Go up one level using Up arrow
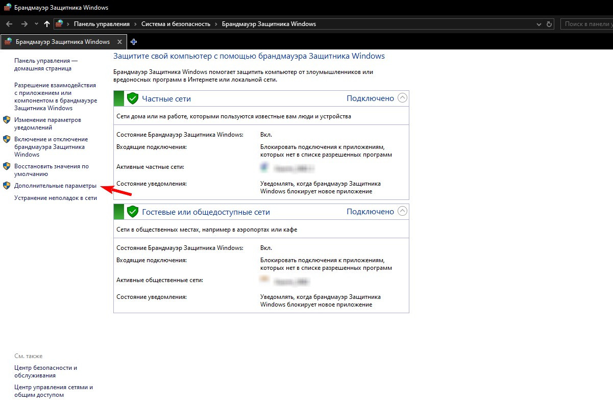The width and height of the screenshot is (613, 405). pyautogui.click(x=47, y=24)
